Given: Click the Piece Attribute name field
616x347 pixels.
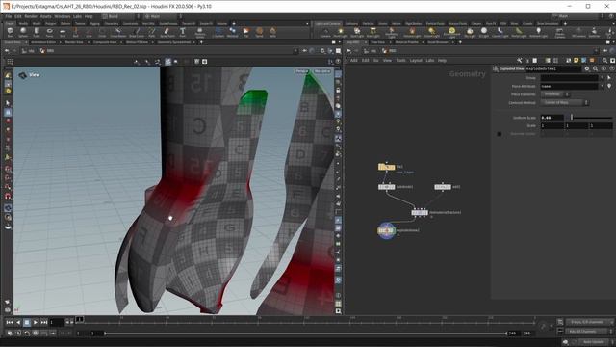Looking at the screenshot, I should tap(569, 86).
